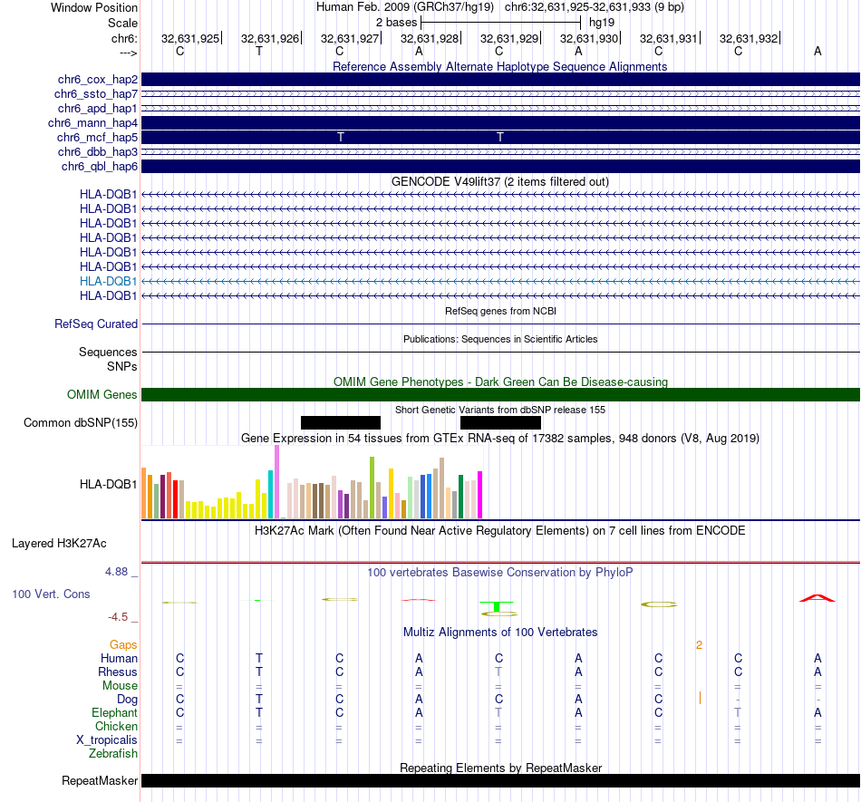Viewport: 861px width, 802px height.
Task: Click the chr6_mcf_hap5 track label
Action: tap(97, 137)
